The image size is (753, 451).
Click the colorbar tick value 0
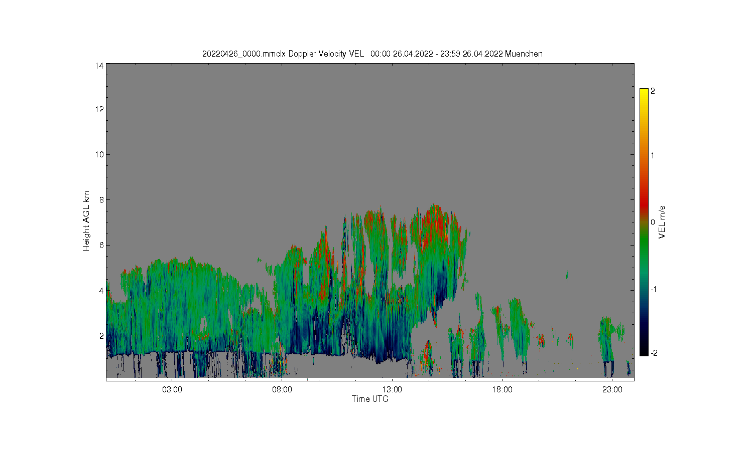tap(653, 222)
